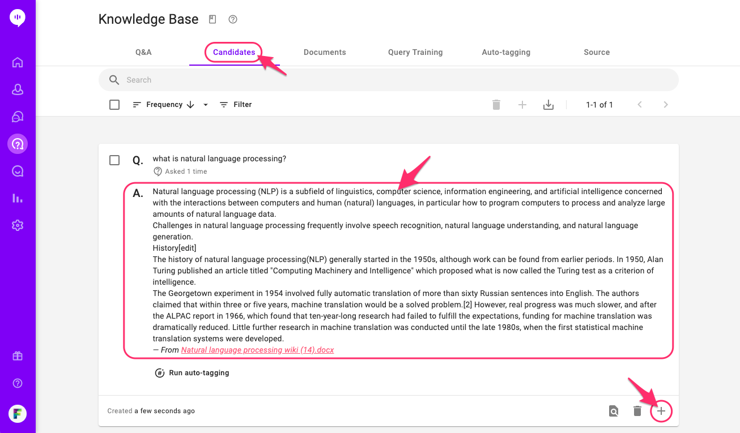
Task: Click the gift icon in sidebar
Action: tap(18, 356)
